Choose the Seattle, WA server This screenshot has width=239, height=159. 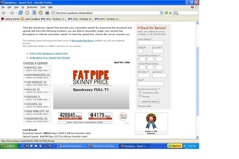pyautogui.click(x=37, y=69)
